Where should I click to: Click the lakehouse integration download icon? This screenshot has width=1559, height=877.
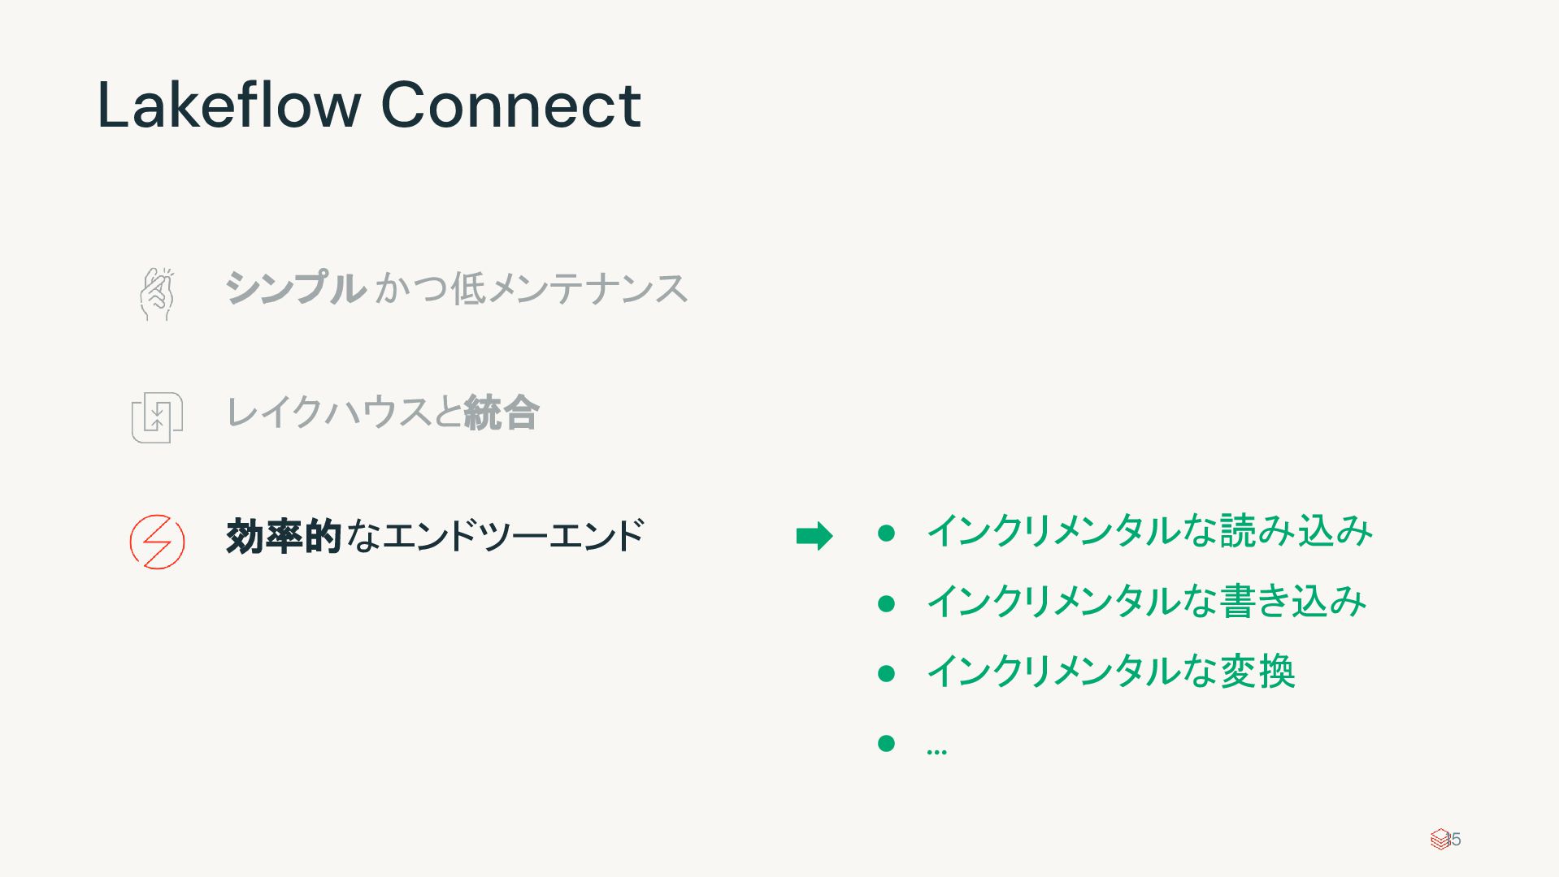click(157, 417)
